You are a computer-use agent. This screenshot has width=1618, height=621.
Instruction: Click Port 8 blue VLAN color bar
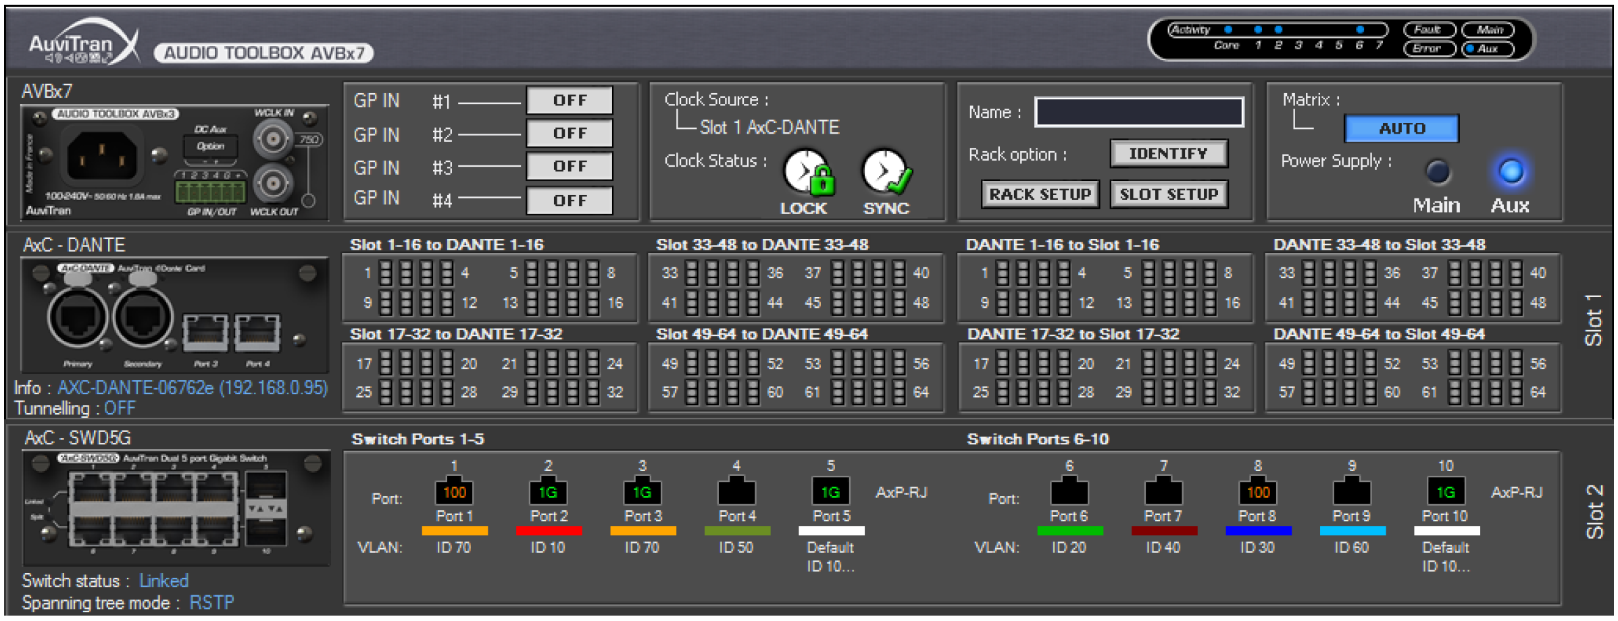click(x=1258, y=531)
